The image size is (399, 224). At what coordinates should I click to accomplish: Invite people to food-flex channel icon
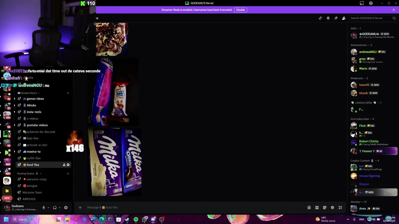[64, 165]
